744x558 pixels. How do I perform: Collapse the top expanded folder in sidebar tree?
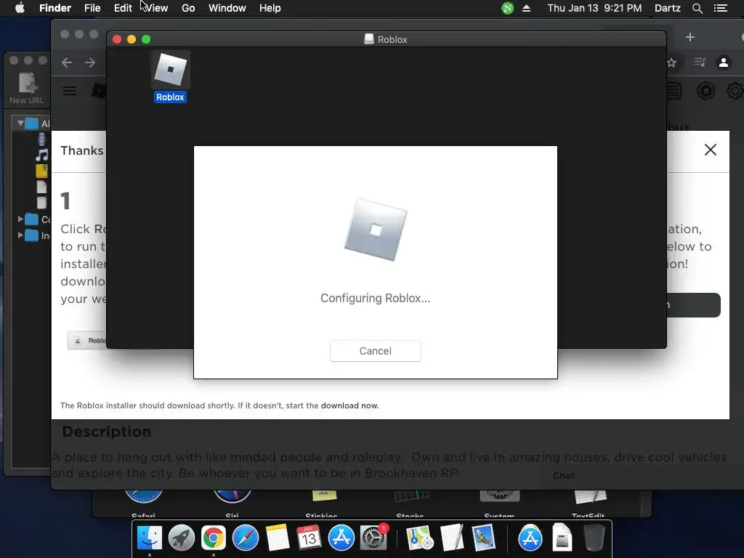point(20,124)
